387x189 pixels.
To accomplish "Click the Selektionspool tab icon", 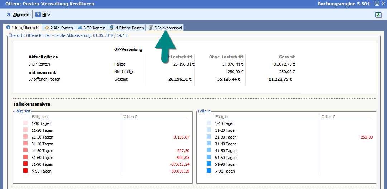I will tap(151, 28).
